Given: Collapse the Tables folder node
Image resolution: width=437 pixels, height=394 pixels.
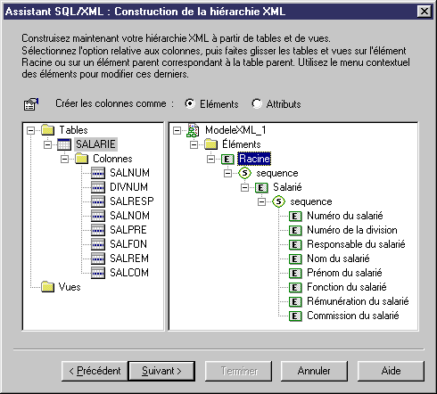Looking at the screenshot, I should tap(30, 130).
